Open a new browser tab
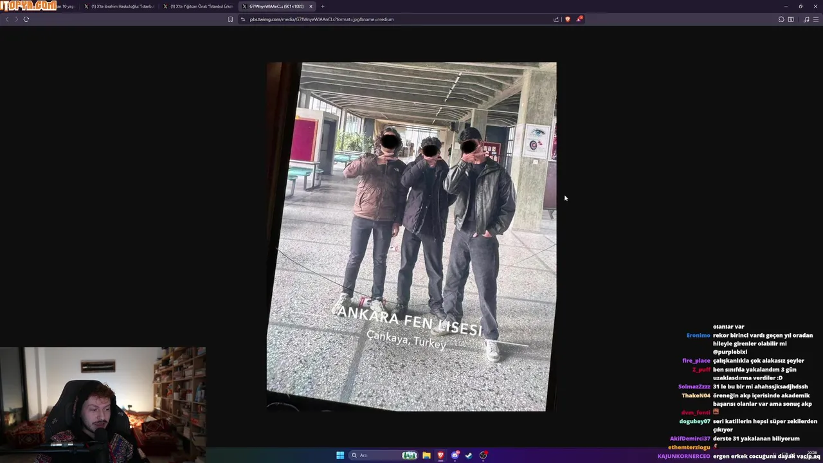The height and width of the screenshot is (463, 823). click(x=323, y=6)
